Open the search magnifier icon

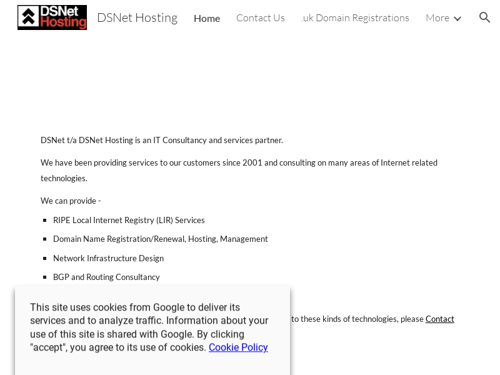coord(484,17)
